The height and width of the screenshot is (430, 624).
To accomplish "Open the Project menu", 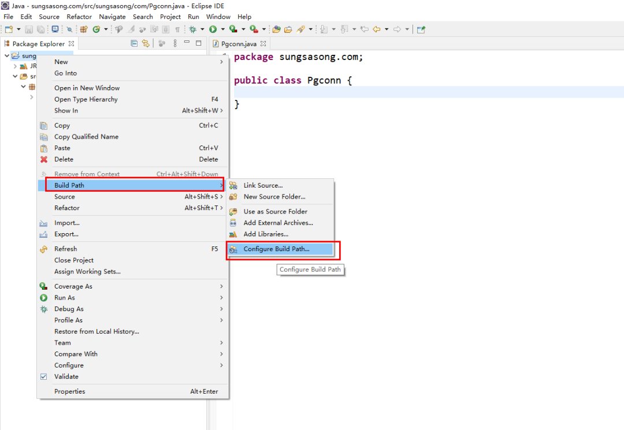I will pos(170,17).
